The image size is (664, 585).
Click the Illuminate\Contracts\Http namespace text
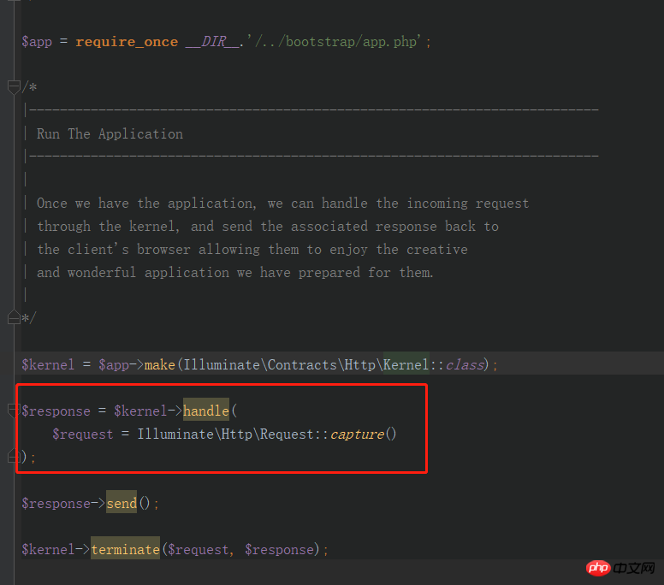click(x=280, y=365)
